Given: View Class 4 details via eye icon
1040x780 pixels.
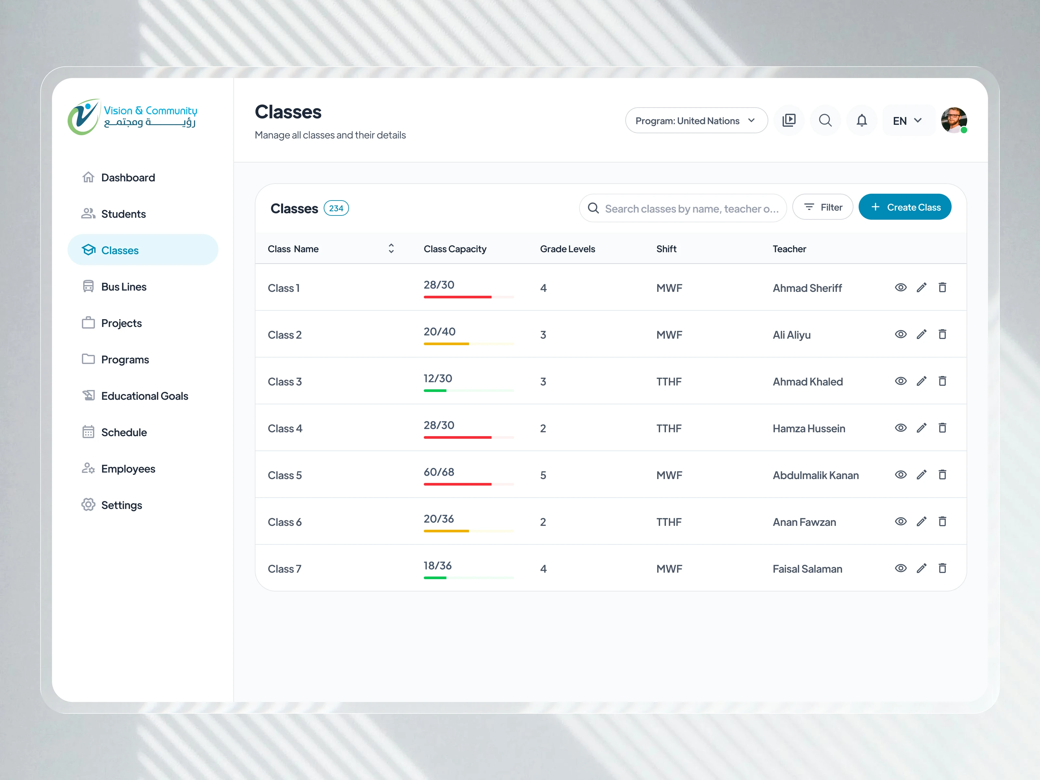Looking at the screenshot, I should [x=900, y=428].
